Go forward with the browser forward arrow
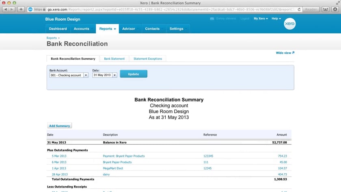Image resolution: width=341 pixels, height=192 pixels. [12, 9]
